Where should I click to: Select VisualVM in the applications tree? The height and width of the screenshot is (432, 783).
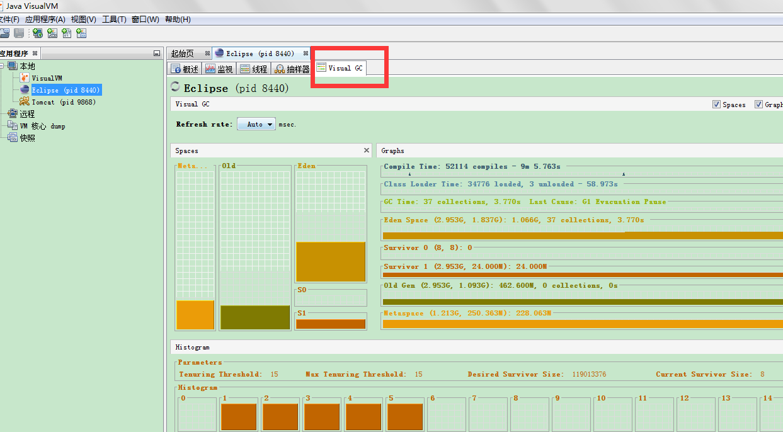tap(47, 78)
